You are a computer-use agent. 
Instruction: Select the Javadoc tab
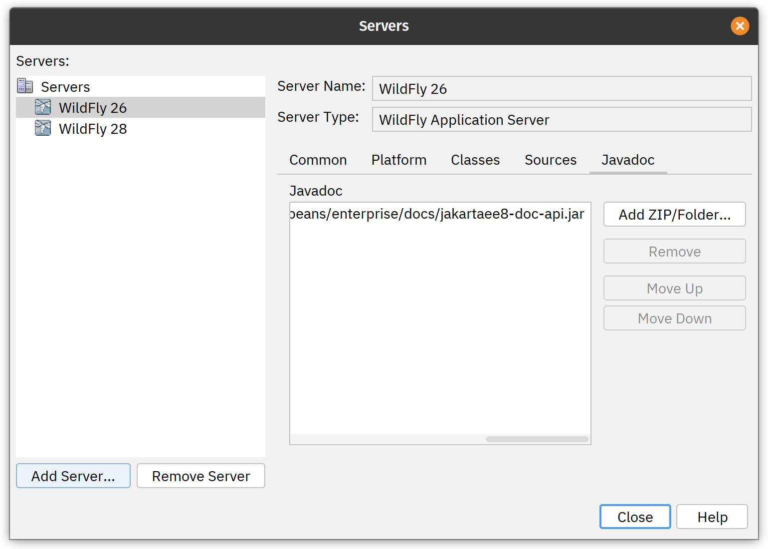point(628,160)
